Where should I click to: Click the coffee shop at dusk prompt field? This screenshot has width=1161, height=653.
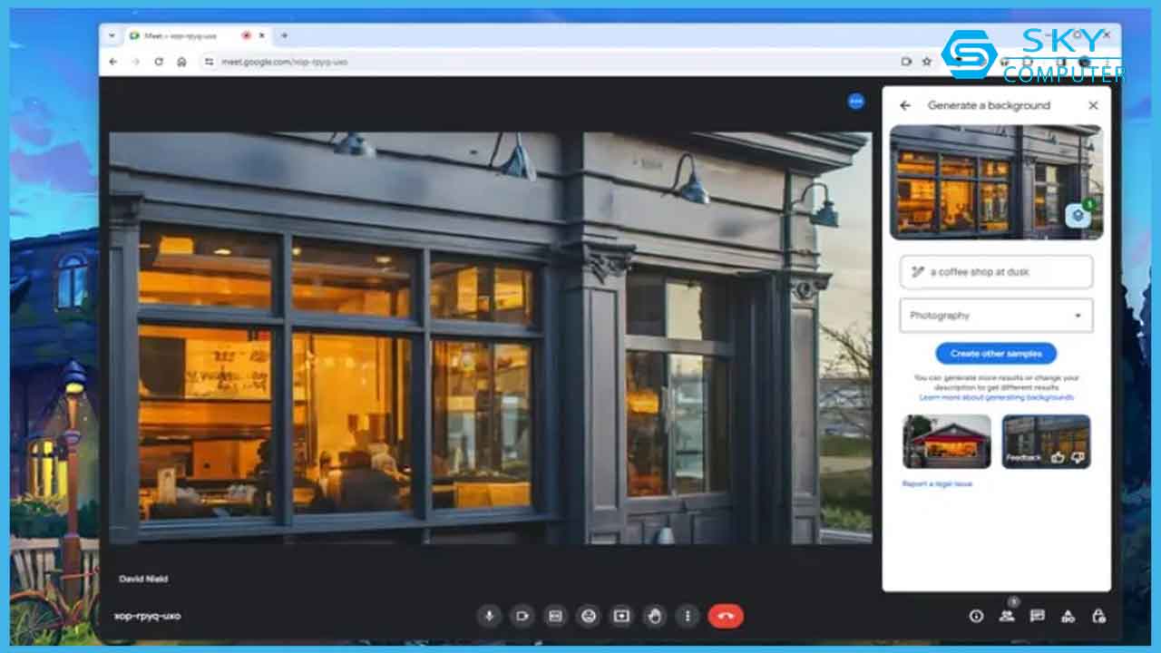[996, 272]
